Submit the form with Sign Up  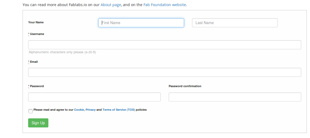[38, 123]
